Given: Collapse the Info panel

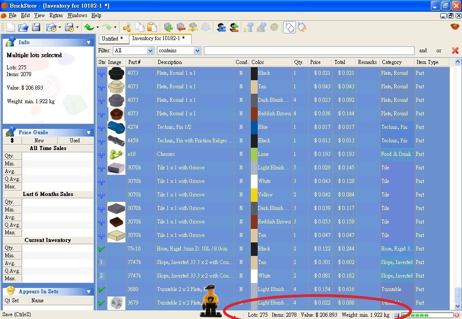Looking at the screenshot, I should tap(89, 43).
